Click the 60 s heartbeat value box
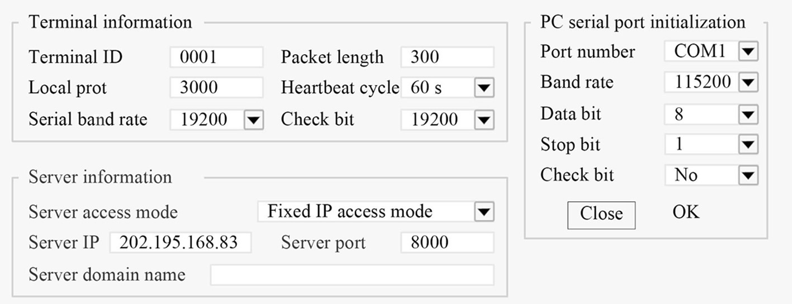 click(437, 88)
